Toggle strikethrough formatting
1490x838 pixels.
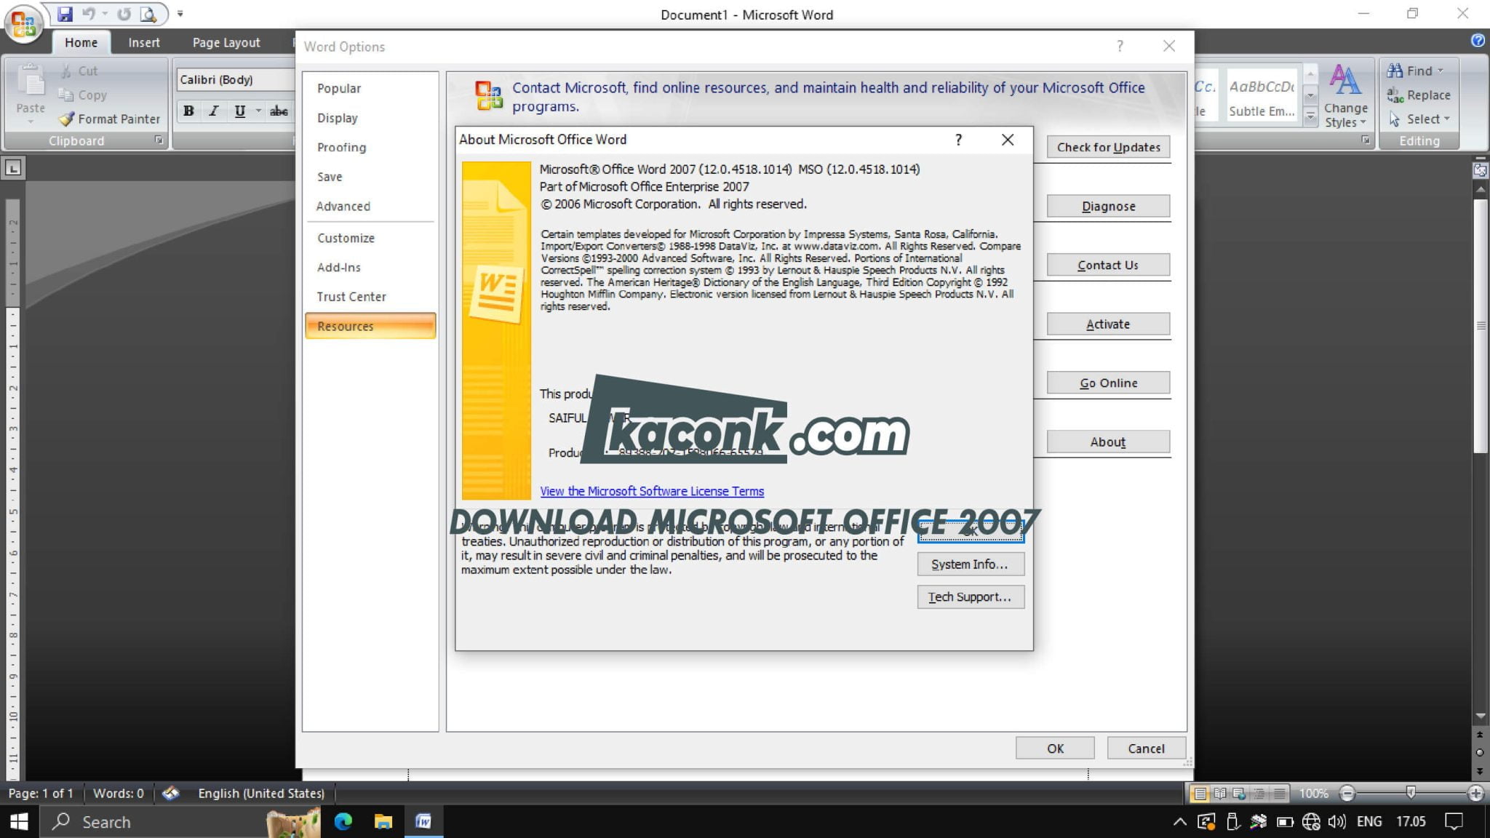pos(279,111)
